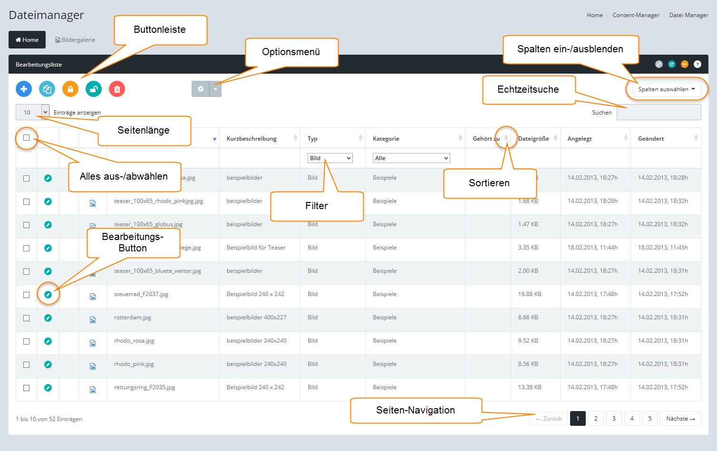Viewport: 717px width, 451px height.
Task: Click the red trash delete button
Action: [x=117, y=89]
